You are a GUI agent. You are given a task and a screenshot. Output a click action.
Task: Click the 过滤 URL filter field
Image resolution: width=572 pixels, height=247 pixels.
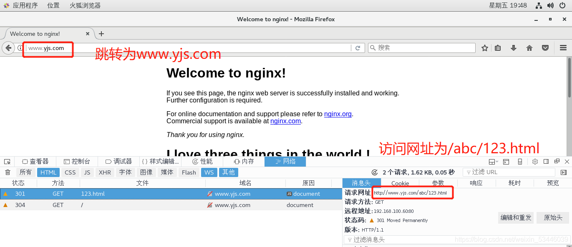(x=509, y=172)
